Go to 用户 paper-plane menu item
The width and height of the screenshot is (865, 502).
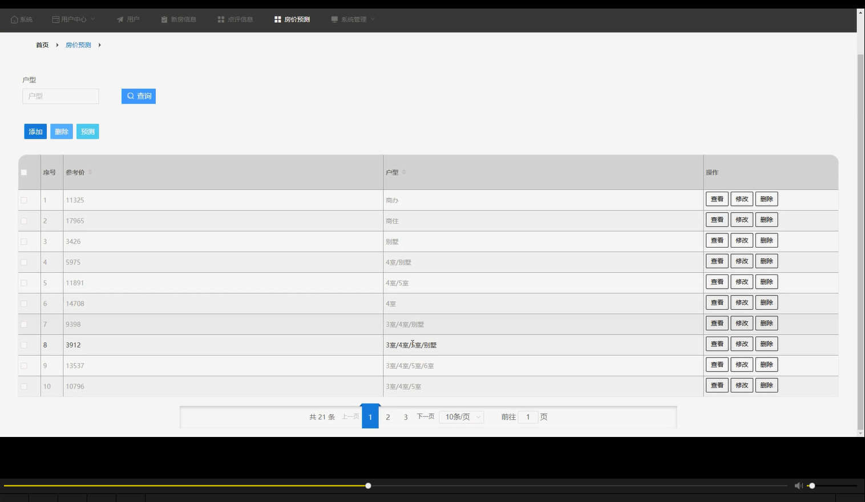click(128, 19)
